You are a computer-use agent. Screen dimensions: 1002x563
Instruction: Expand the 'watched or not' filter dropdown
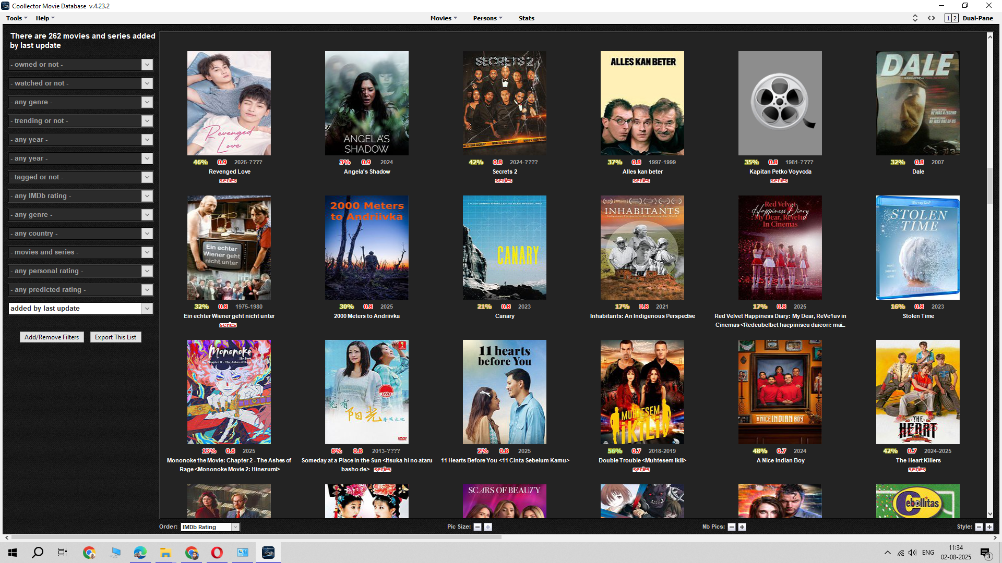[147, 83]
